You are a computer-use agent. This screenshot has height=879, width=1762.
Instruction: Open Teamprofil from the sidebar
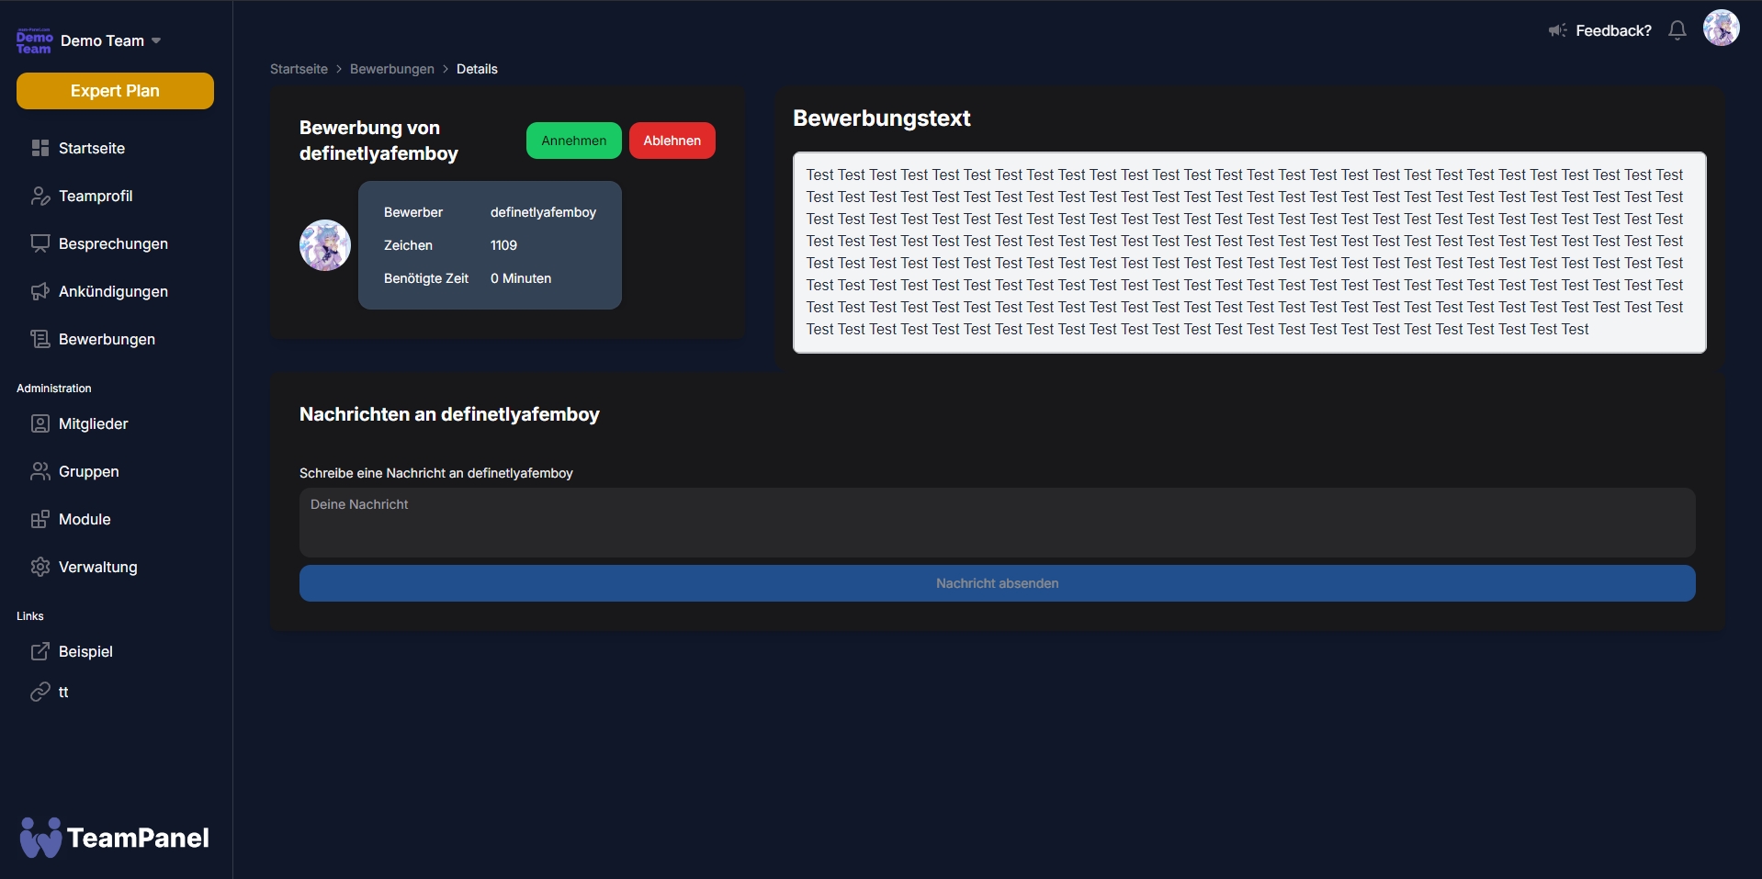tap(95, 196)
